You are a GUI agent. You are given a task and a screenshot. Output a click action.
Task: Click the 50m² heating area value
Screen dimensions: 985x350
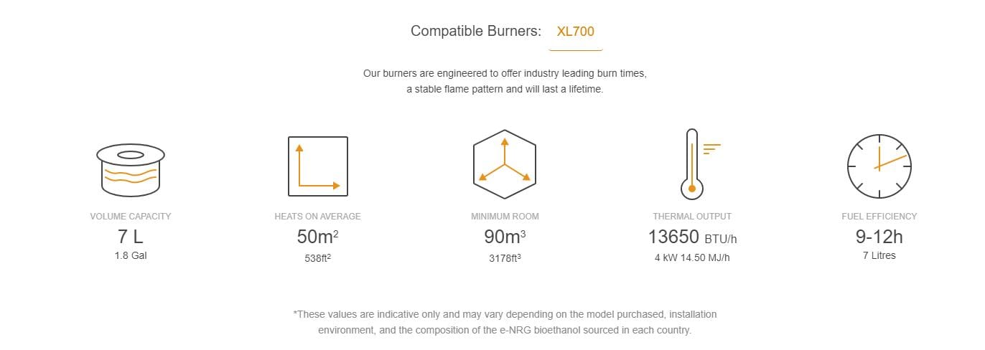[317, 237]
